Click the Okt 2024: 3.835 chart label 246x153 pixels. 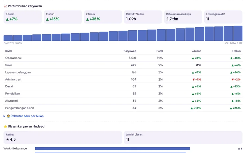tap(13, 43)
